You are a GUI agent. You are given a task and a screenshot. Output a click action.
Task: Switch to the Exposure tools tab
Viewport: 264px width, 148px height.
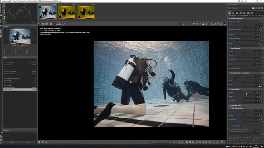pos(229,13)
